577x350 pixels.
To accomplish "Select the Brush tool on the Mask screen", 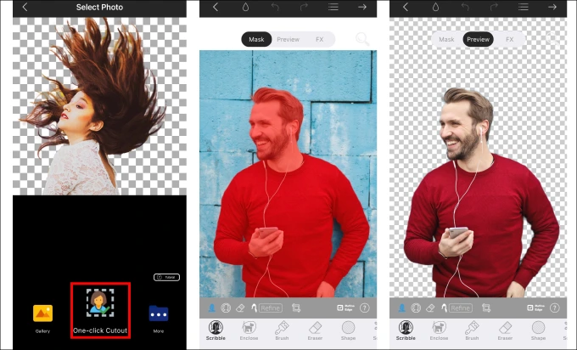I will pos(282,330).
